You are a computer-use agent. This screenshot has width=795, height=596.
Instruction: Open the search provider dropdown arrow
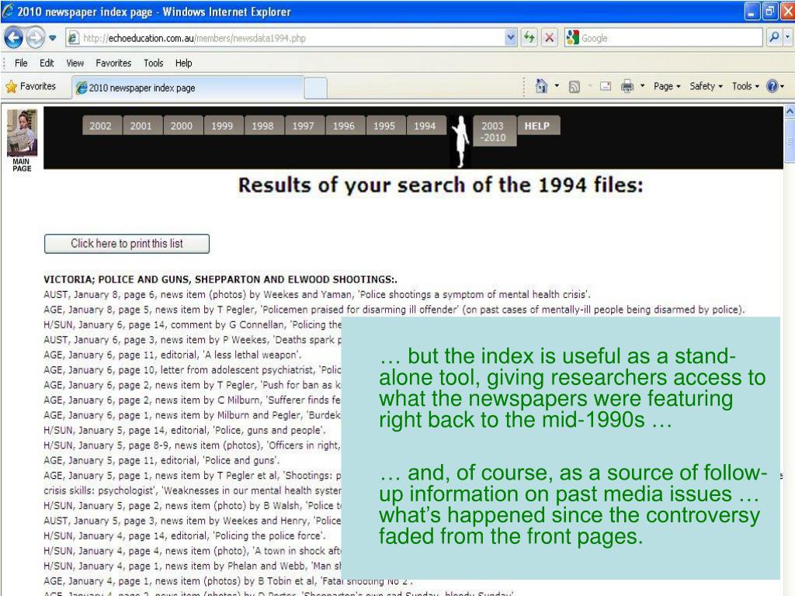(x=787, y=37)
